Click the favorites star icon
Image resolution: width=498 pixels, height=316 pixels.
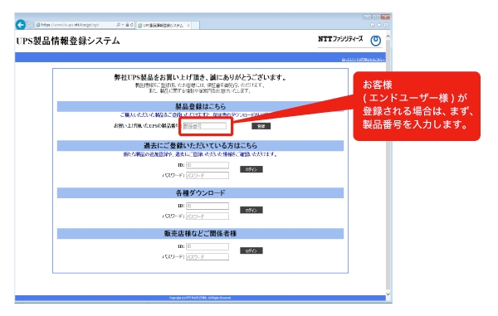[x=379, y=25]
